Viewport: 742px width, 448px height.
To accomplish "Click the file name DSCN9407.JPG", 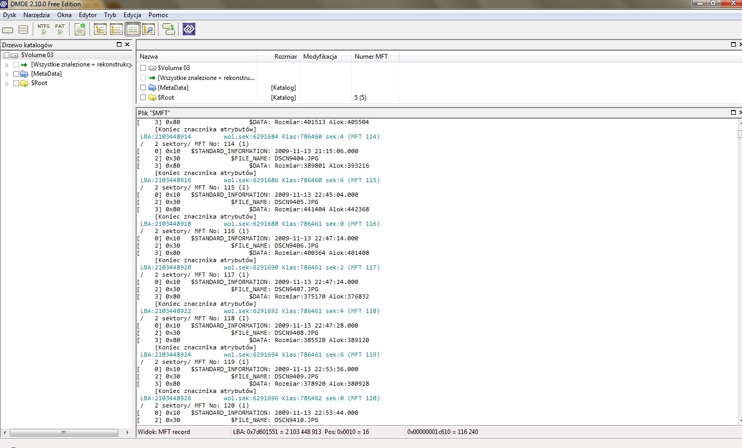I will coord(296,289).
